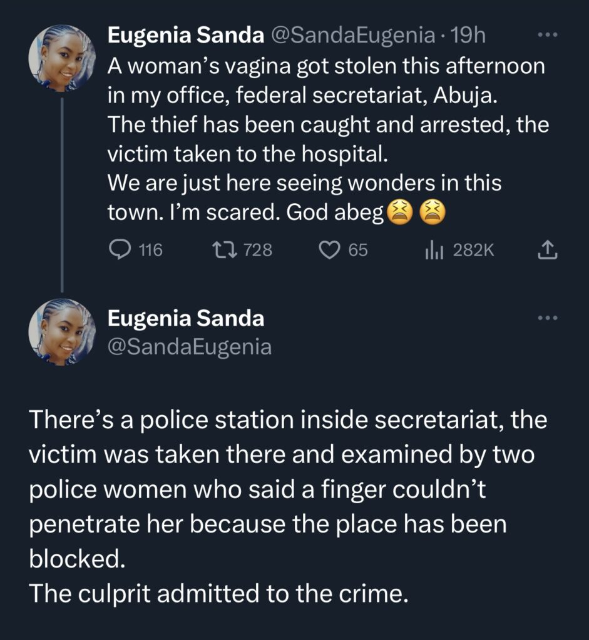Open more options on the second tweet

click(548, 318)
